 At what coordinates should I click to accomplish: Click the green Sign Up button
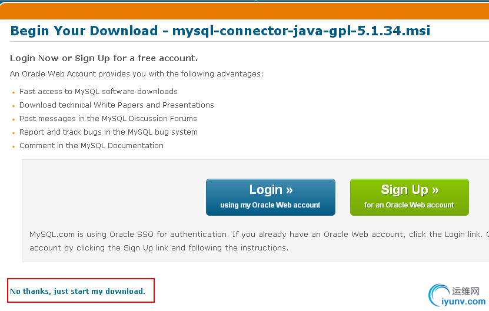(409, 197)
